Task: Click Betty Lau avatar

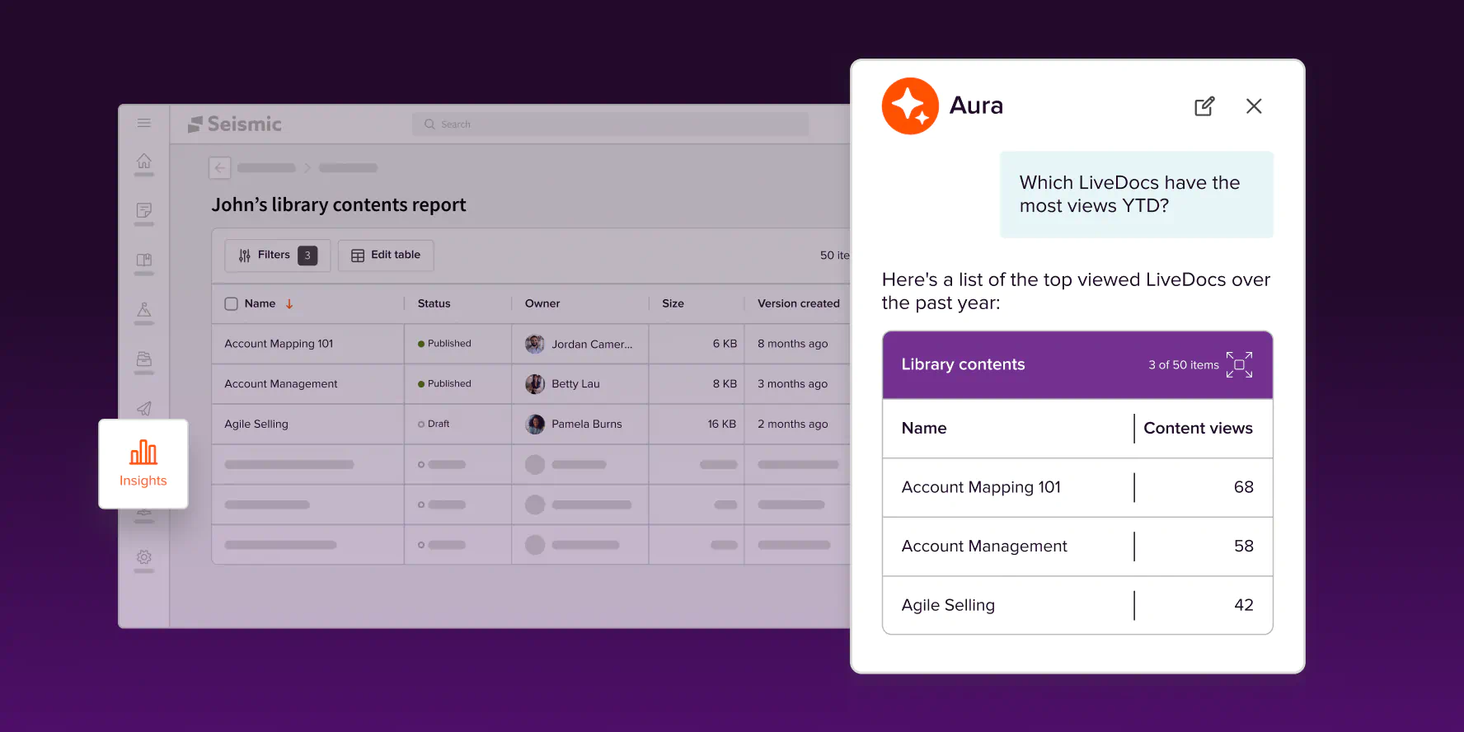Action: (x=535, y=384)
